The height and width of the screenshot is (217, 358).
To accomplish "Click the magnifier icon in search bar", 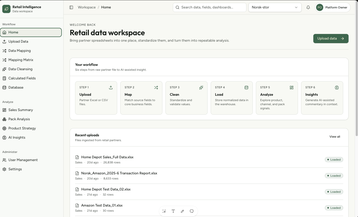I will (x=177, y=7).
